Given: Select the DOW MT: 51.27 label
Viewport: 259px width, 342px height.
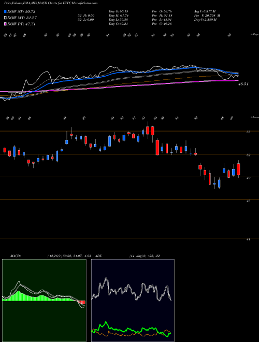Looking at the screenshot, I should (x=21, y=18).
